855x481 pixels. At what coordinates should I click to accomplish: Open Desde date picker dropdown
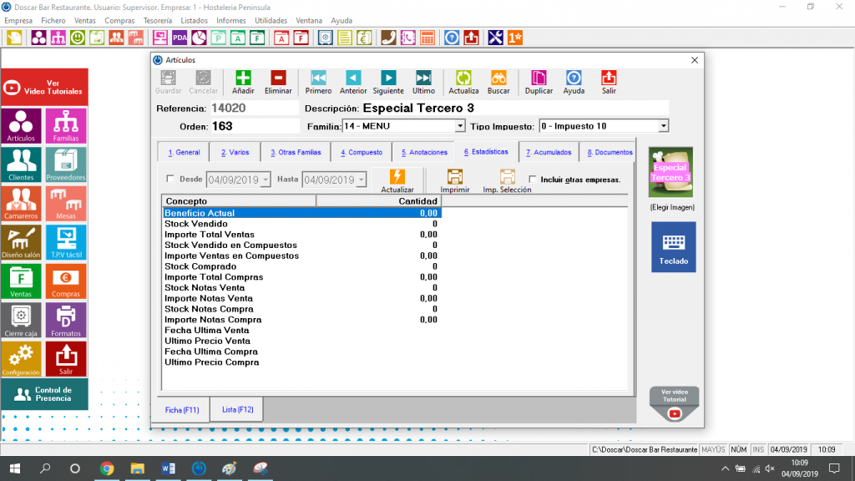[266, 180]
